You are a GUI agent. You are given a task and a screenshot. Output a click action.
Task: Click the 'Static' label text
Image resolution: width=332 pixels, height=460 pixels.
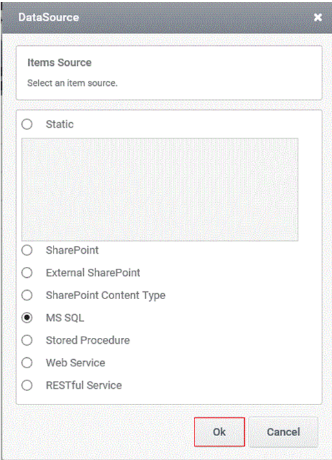click(59, 125)
